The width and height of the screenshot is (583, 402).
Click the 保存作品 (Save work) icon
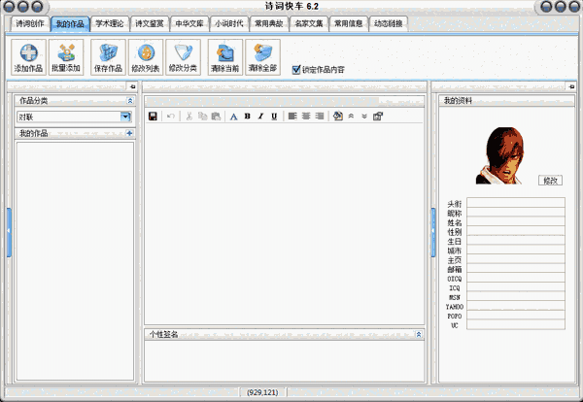108,57
